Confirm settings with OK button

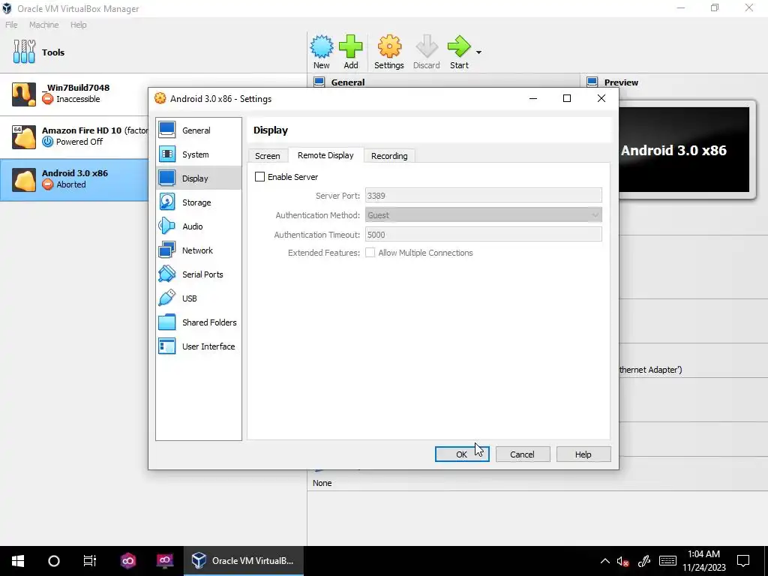click(x=462, y=454)
